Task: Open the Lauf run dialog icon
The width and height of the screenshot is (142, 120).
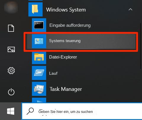Action: [x=39, y=73]
